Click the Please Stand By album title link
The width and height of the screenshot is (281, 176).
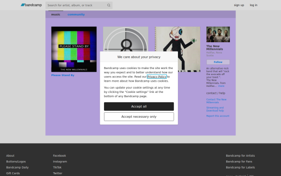click(63, 75)
